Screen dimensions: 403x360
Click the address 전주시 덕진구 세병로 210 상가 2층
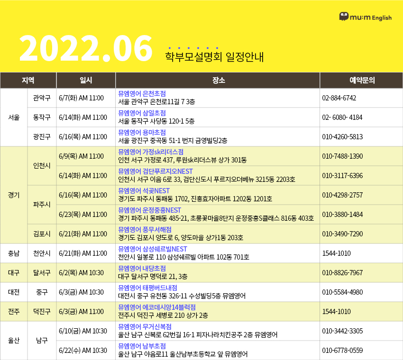[163, 315]
